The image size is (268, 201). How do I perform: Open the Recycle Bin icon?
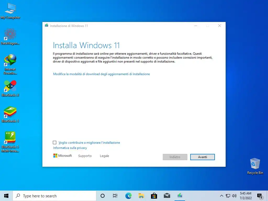click(x=255, y=166)
